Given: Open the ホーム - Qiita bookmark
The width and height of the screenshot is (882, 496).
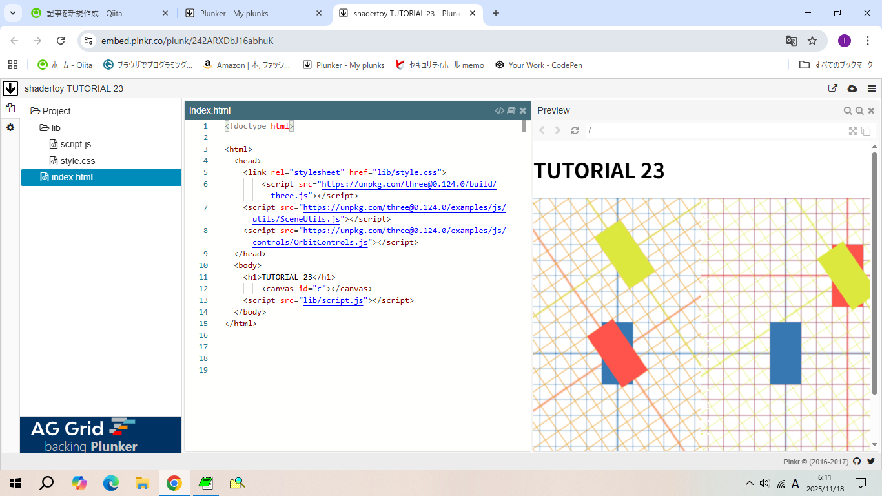Looking at the screenshot, I should click(x=65, y=65).
